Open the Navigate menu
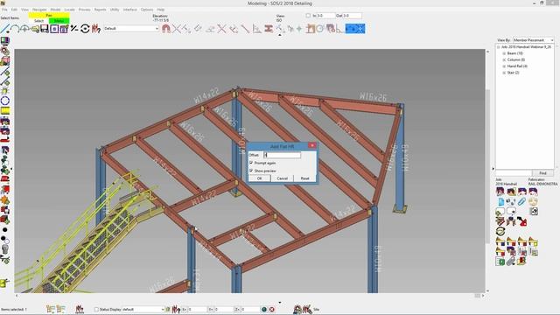This screenshot has width=560, height=315. (39, 10)
